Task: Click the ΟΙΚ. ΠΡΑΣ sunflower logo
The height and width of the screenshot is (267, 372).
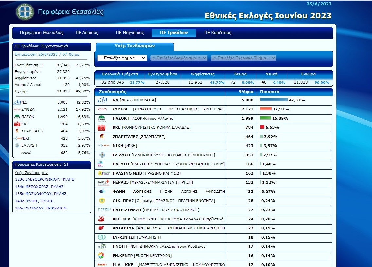Action: [102, 201]
